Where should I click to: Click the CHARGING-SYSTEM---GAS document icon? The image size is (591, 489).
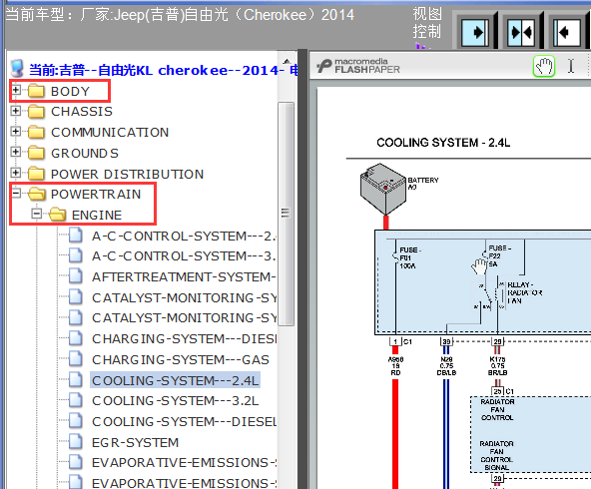pyautogui.click(x=76, y=359)
